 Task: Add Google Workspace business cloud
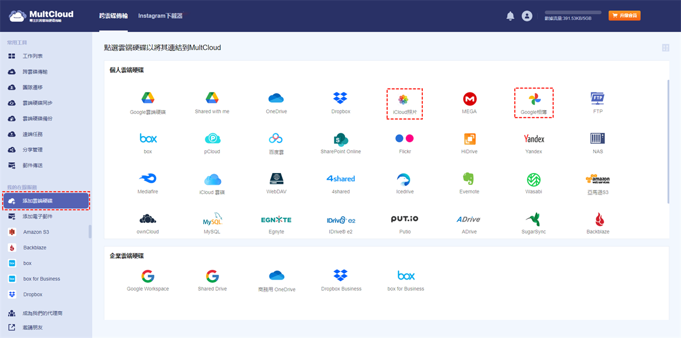[x=148, y=281]
